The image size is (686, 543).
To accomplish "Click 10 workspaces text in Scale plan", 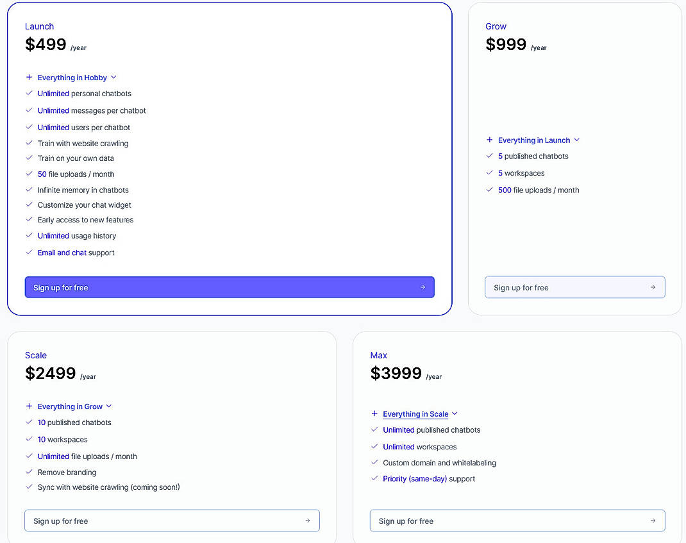I will point(63,439).
